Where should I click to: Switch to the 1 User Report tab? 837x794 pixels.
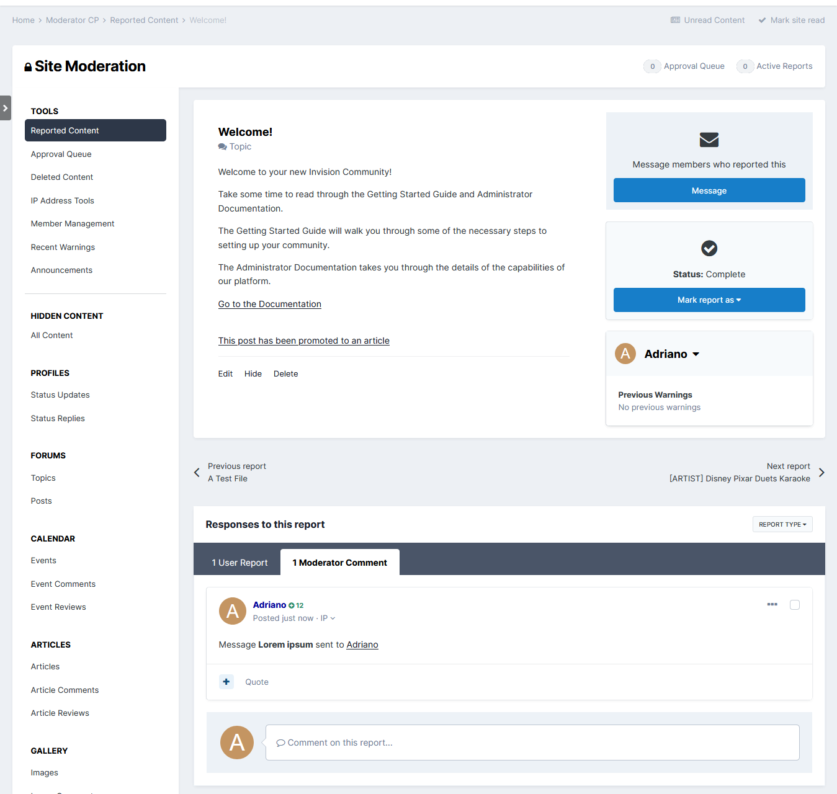[x=239, y=563]
